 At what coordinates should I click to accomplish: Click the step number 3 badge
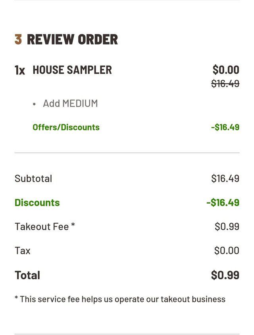click(x=18, y=39)
